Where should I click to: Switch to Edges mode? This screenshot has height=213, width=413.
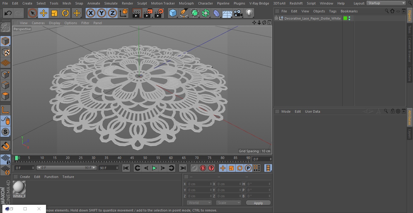click(5, 85)
